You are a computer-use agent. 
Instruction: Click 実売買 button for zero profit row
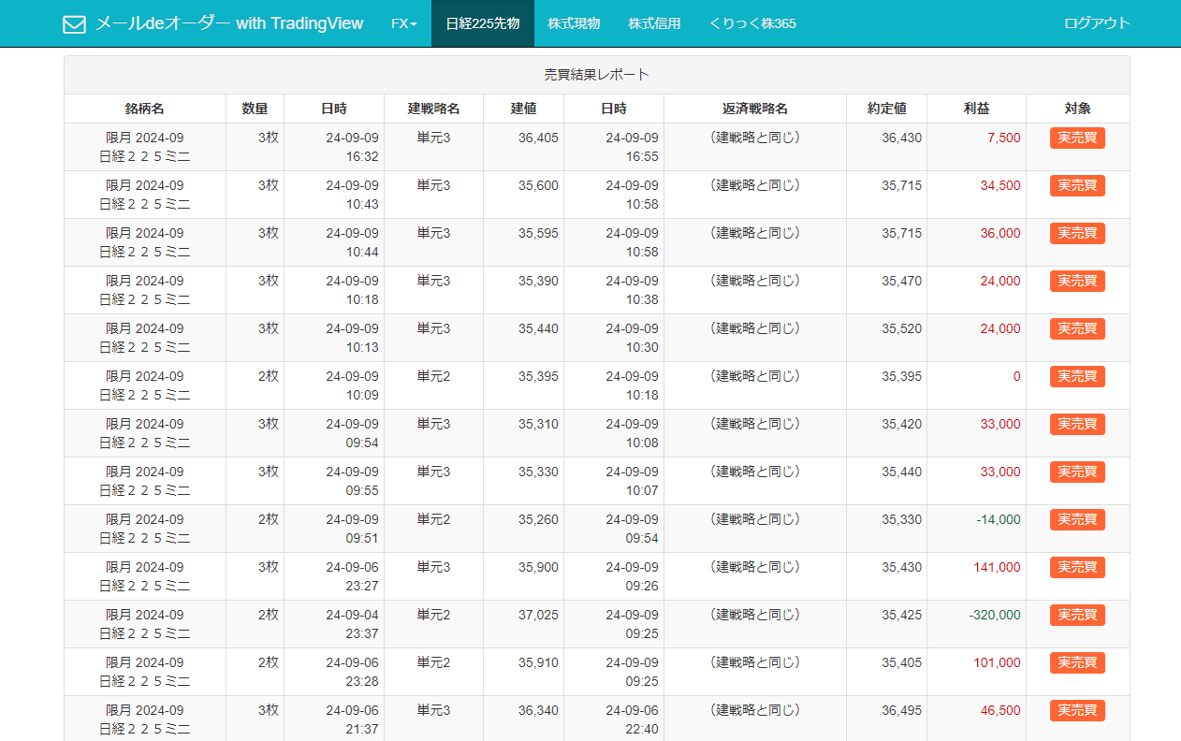pyautogui.click(x=1077, y=377)
